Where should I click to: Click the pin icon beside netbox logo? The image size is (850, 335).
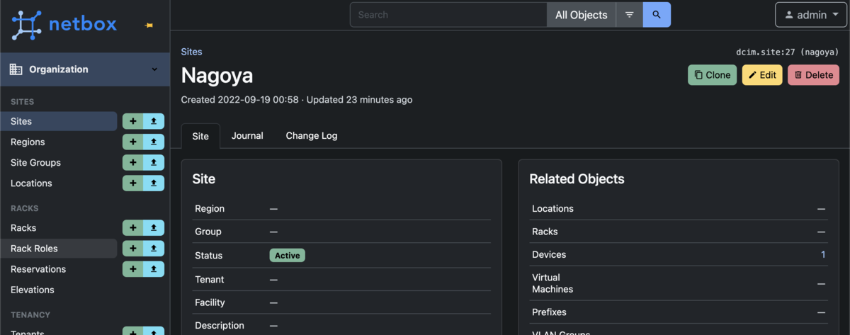click(149, 25)
